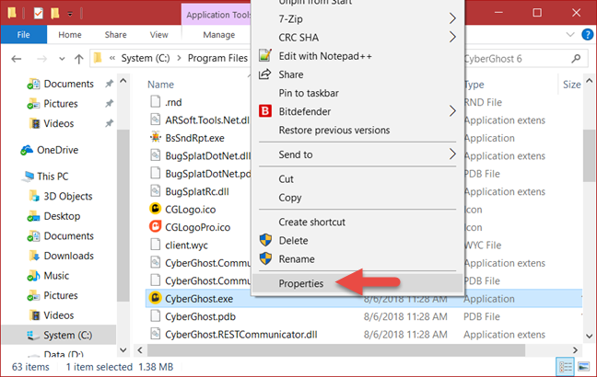
Task: Sort by the Size column header
Action: coord(571,85)
